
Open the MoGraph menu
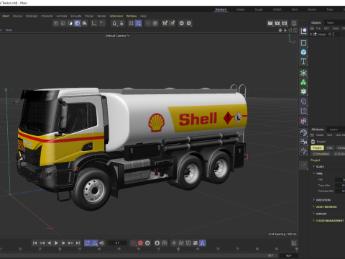pos(32,16)
